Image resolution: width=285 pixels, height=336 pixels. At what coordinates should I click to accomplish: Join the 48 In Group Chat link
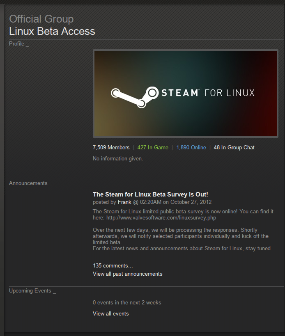pos(234,147)
